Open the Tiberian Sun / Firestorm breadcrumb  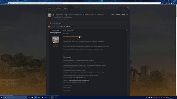(65, 11)
